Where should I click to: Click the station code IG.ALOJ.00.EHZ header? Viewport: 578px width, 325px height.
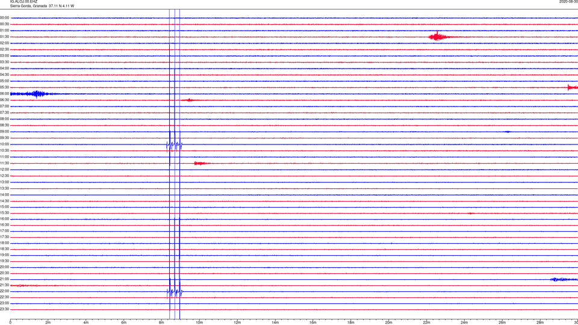pos(23,2)
